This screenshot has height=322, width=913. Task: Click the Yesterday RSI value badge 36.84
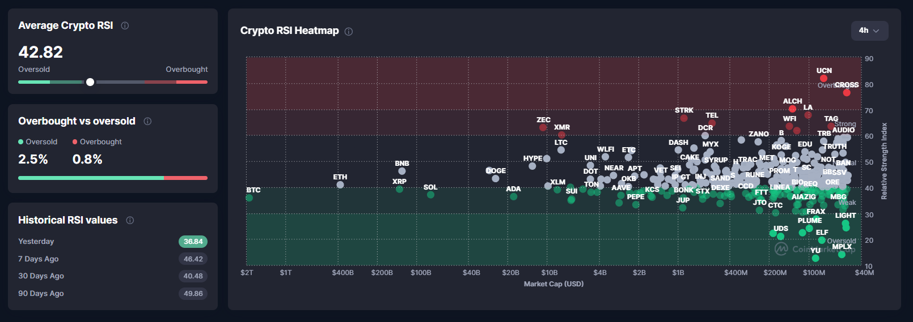[193, 242]
